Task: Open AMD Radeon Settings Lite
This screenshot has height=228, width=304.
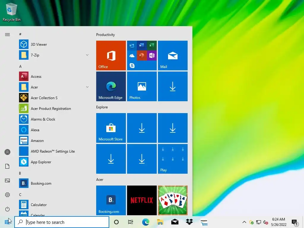Action: tap(54, 151)
